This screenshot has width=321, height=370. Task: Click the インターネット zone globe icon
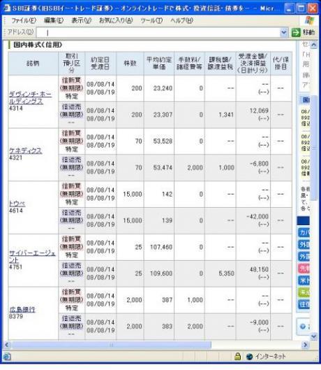click(249, 356)
